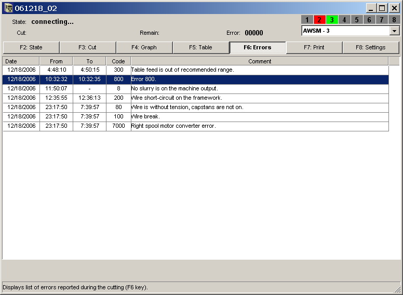The height and width of the screenshot is (295, 403).
Task: Open the F4: Graph tab
Action: (x=144, y=47)
